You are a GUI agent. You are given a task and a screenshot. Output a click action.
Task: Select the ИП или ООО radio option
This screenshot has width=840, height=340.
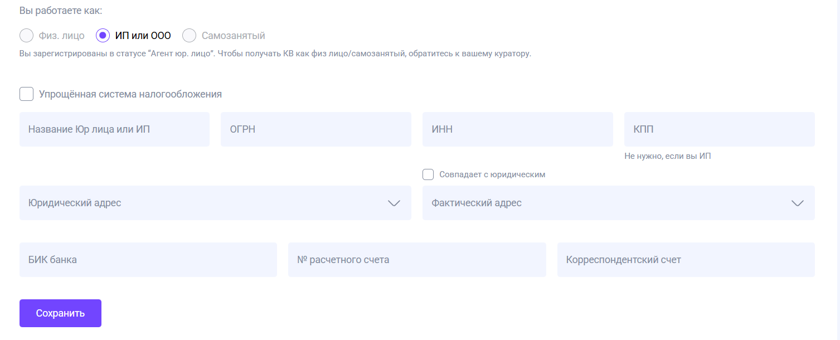tap(103, 36)
